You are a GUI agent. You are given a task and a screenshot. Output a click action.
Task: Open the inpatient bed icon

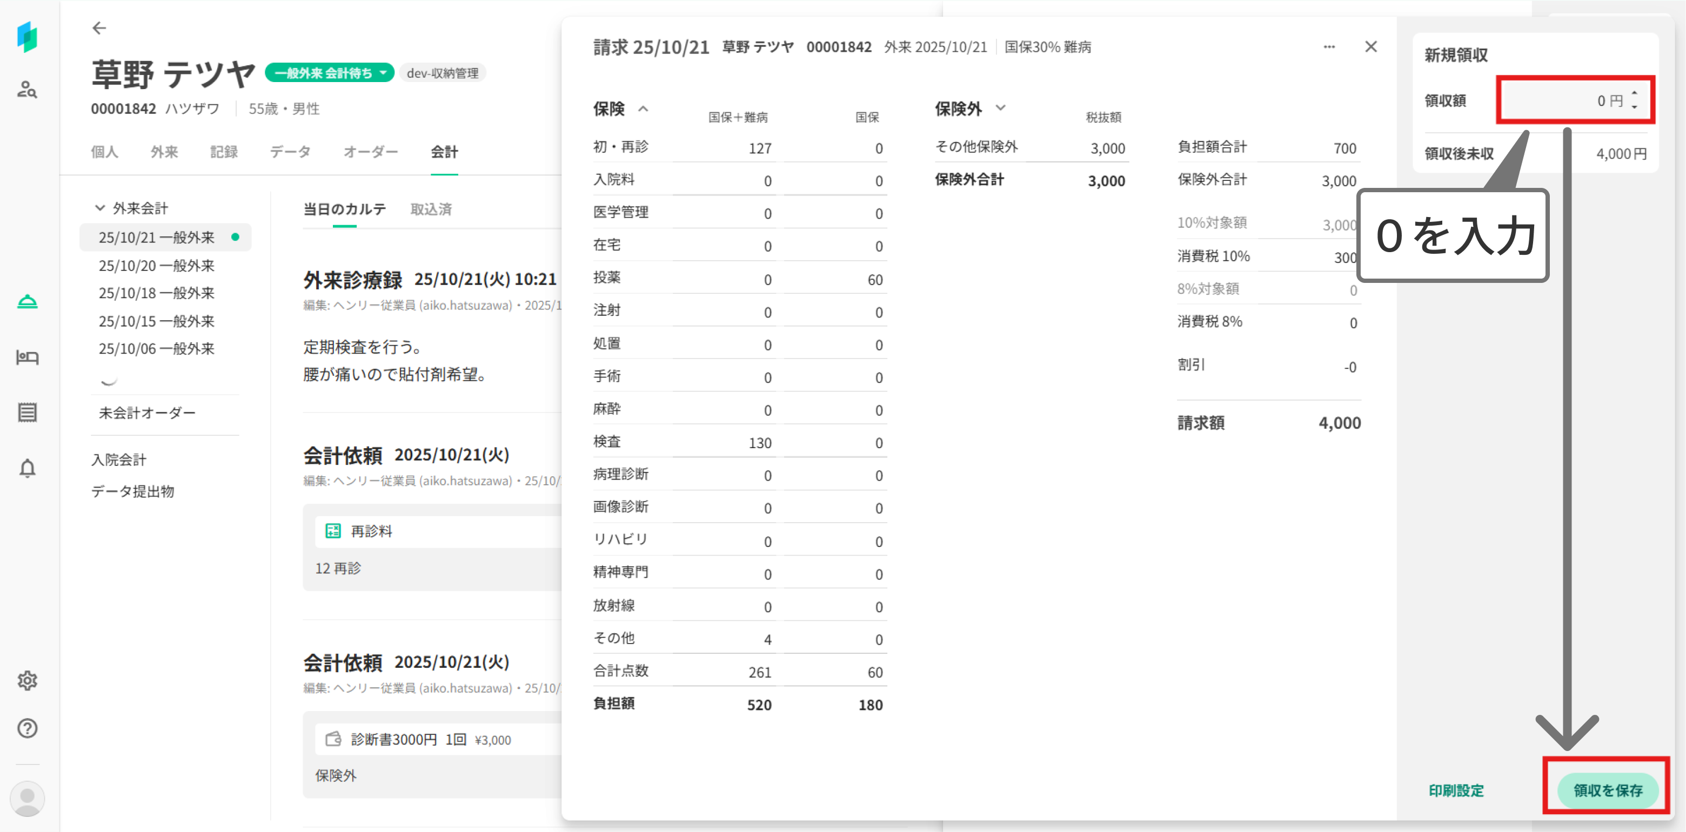coord(27,357)
